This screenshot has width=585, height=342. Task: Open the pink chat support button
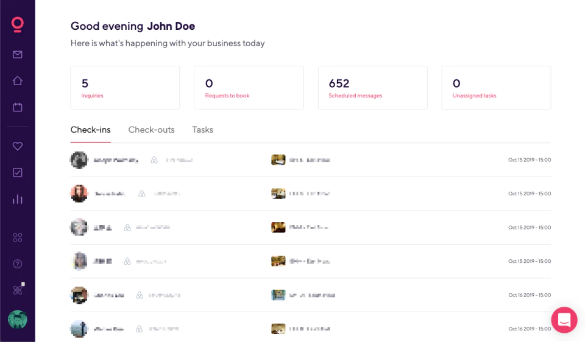(x=564, y=319)
